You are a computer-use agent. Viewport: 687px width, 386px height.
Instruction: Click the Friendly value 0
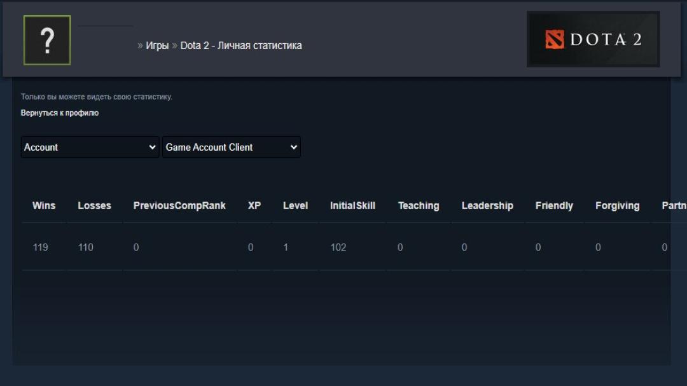[x=538, y=247]
